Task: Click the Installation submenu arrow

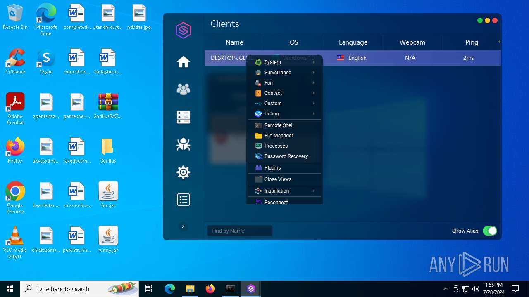Action: point(314,191)
